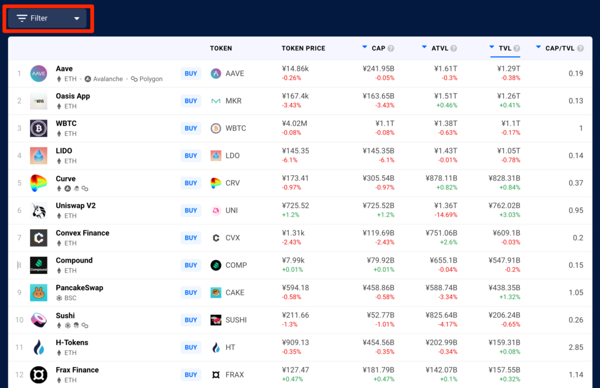Viewport: 600px width, 388px height.
Task: Open the Oasis App name link
Action: pos(73,96)
